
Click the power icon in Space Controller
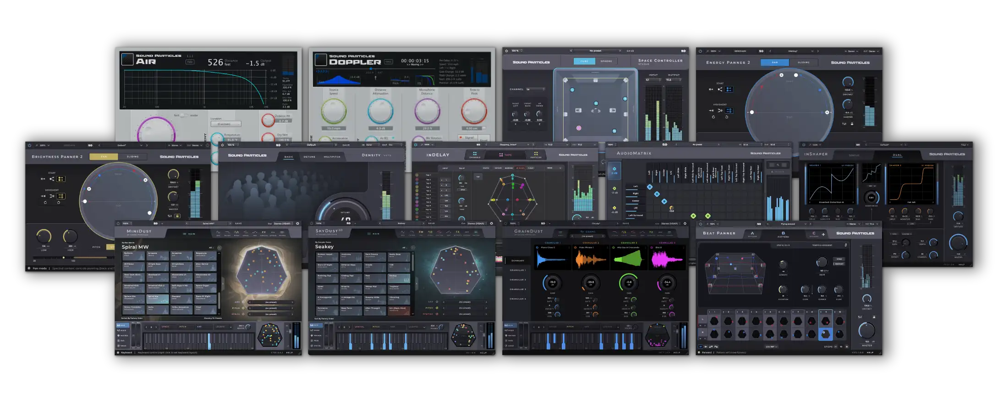pyautogui.click(x=506, y=51)
